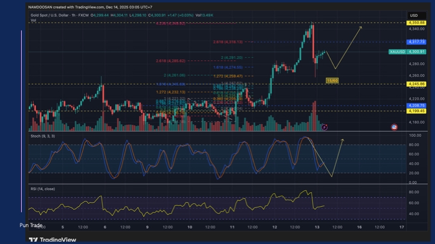Click the yellow projection arrow head on price chart
The image size is (435, 244).
pos(361,27)
